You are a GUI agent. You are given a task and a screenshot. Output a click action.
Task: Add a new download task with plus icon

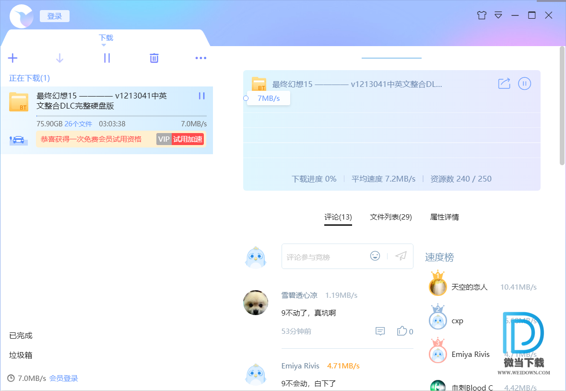[12, 58]
